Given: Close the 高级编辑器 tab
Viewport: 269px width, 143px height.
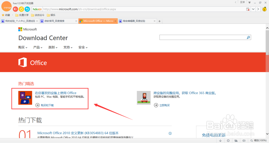Looking at the screenshot, I should pyautogui.click(x=155, y=21).
